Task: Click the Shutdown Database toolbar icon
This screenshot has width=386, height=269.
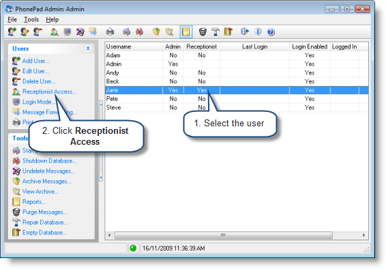Action: (x=139, y=32)
